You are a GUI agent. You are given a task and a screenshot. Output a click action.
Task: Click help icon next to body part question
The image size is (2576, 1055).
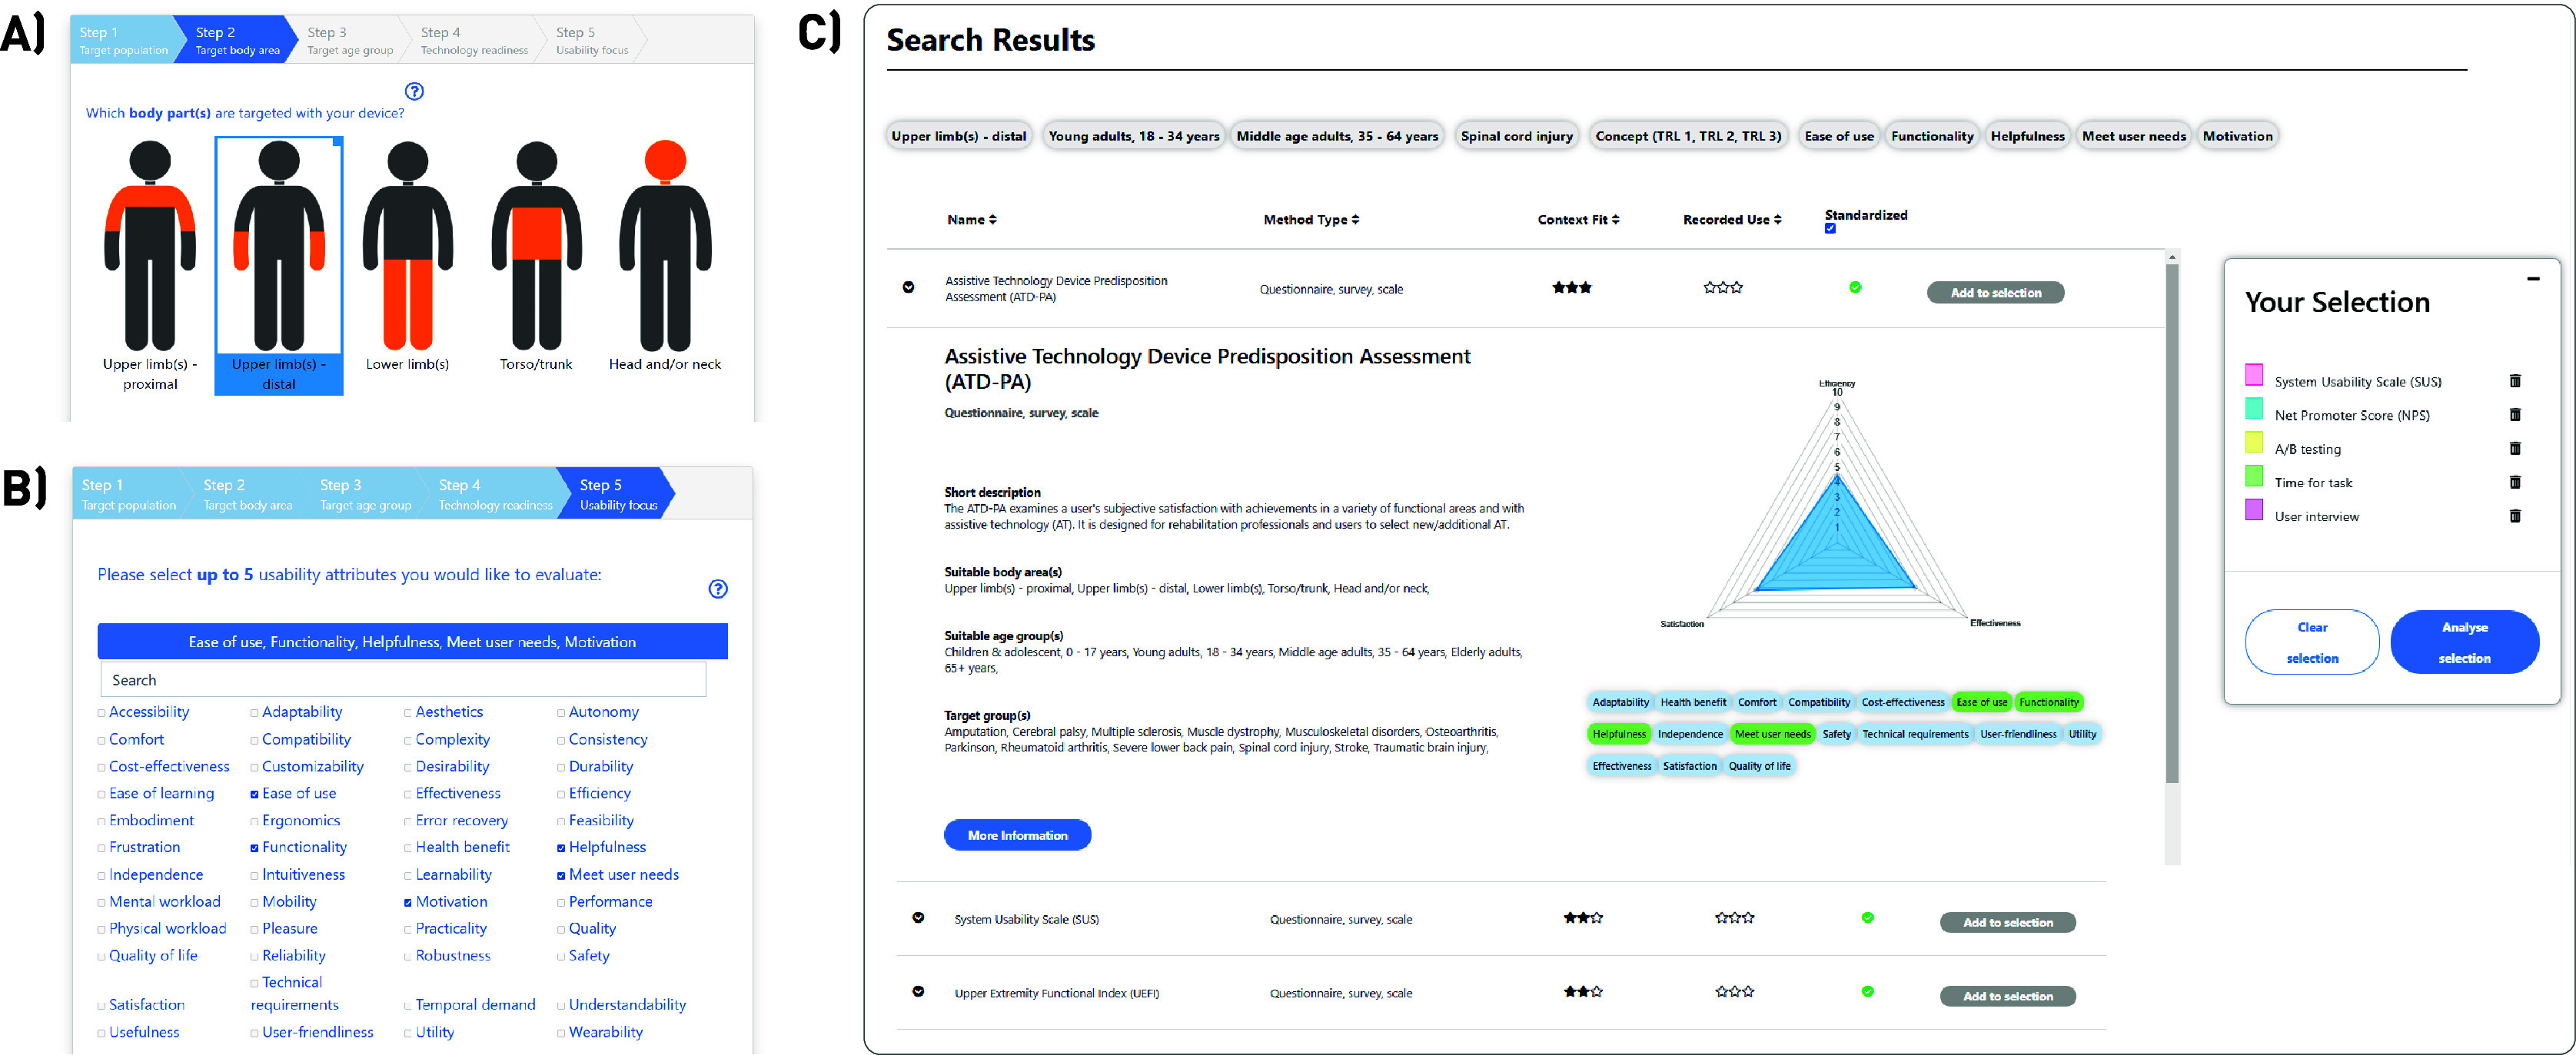pyautogui.click(x=414, y=91)
